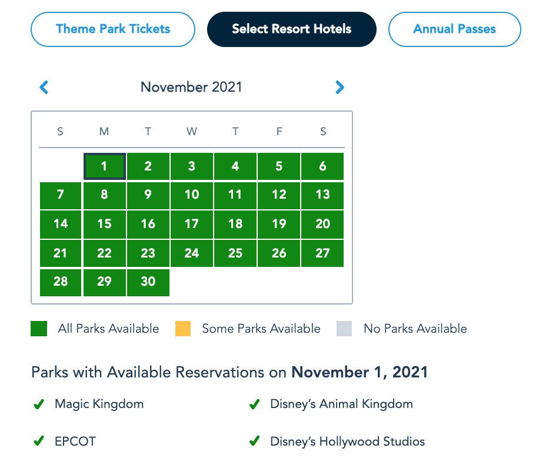Go to the previous month arrow
The width and height of the screenshot is (559, 475).
[44, 88]
